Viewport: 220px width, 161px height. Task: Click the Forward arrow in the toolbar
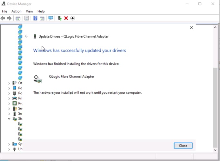9,18
